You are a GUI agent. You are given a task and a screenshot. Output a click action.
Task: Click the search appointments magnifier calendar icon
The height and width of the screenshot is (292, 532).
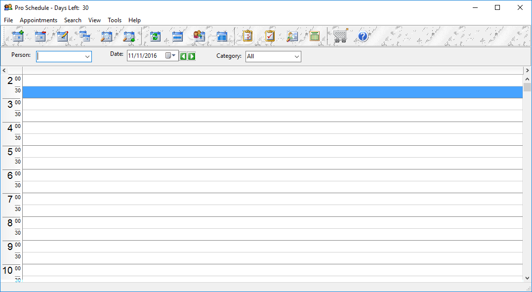[107, 36]
